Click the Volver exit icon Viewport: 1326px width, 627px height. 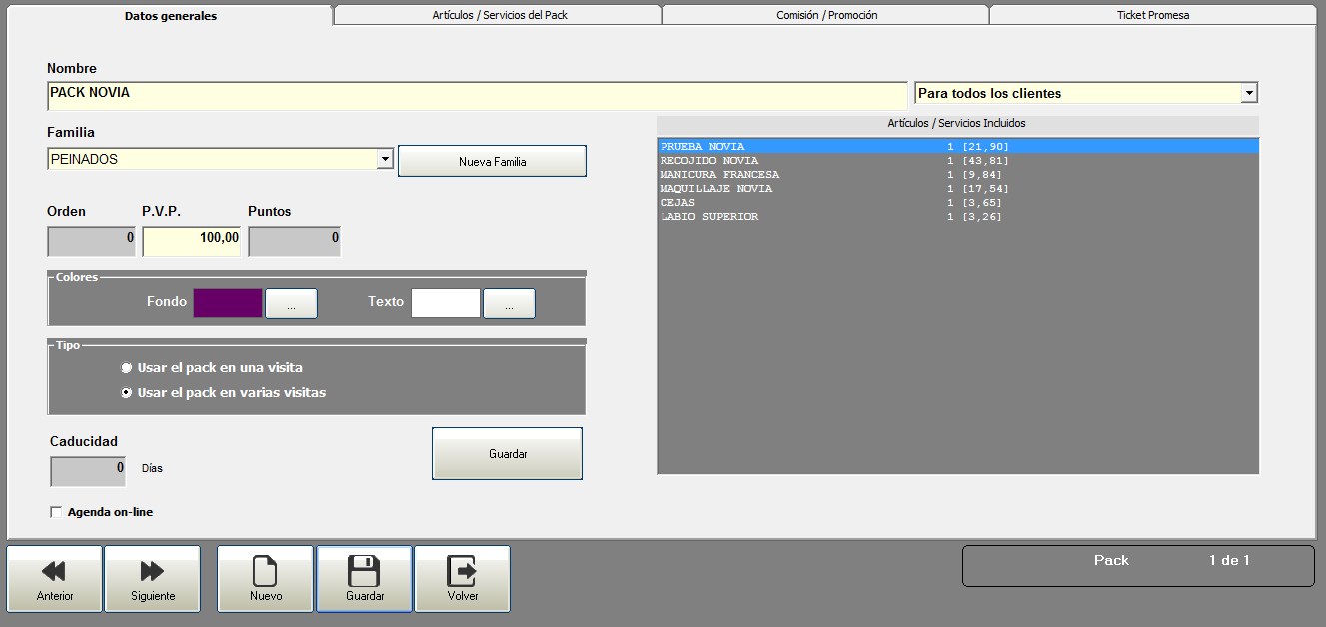462,571
